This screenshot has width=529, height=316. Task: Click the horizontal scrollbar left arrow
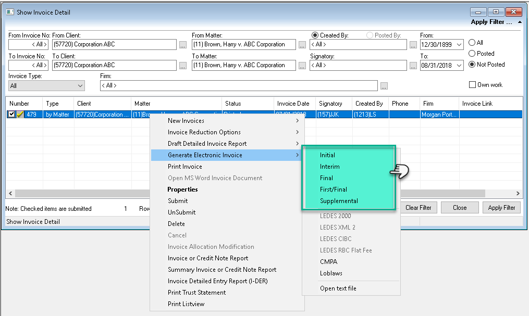pyautogui.click(x=10, y=193)
